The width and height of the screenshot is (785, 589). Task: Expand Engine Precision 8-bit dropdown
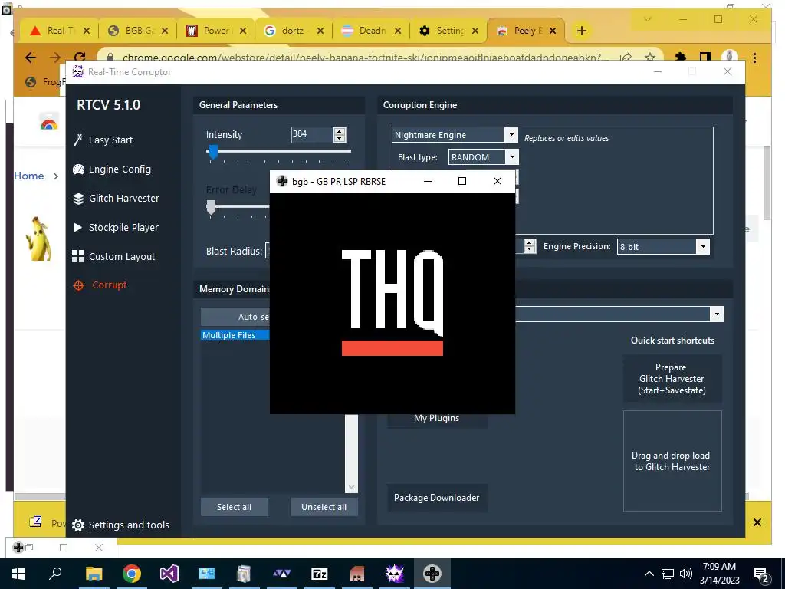pos(704,246)
